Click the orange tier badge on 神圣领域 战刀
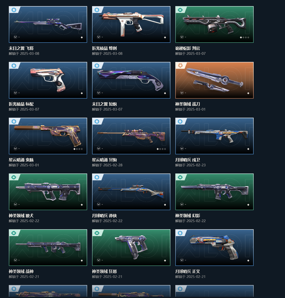The image size is (285, 298). point(180,66)
